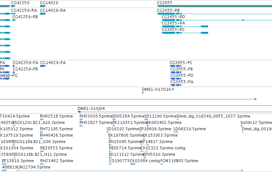The image size is (272, 172).
Task: Select the CG3655-RD transcript label
Action: (x=173, y=17)
